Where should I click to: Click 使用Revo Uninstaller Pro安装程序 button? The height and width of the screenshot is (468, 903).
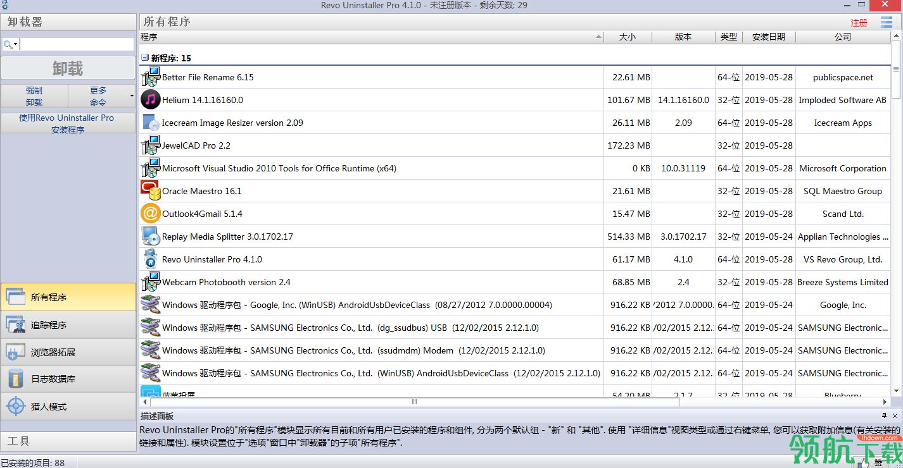point(68,123)
